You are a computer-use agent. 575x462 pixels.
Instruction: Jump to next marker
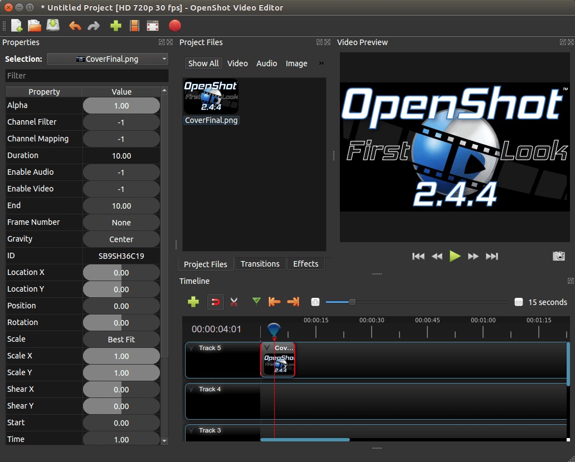point(293,302)
